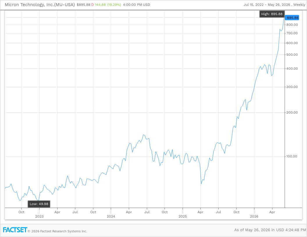Click the price change value 144.88

100,5
